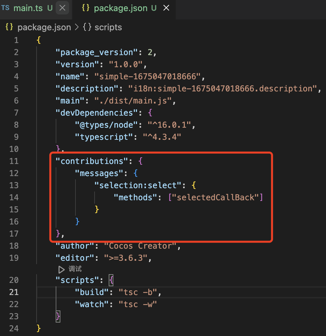This screenshot has width=326, height=336.
Task: Click the "watch" key
Action: point(92,304)
